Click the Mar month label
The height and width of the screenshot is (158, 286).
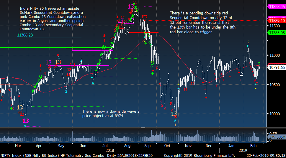pos(18,146)
